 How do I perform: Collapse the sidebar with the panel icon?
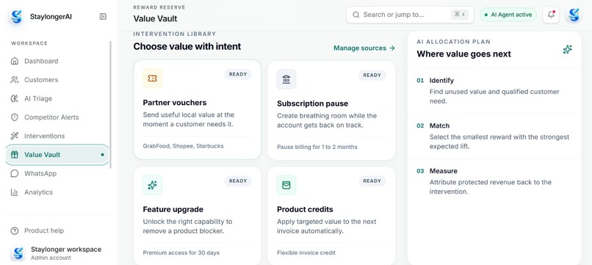[x=103, y=17]
